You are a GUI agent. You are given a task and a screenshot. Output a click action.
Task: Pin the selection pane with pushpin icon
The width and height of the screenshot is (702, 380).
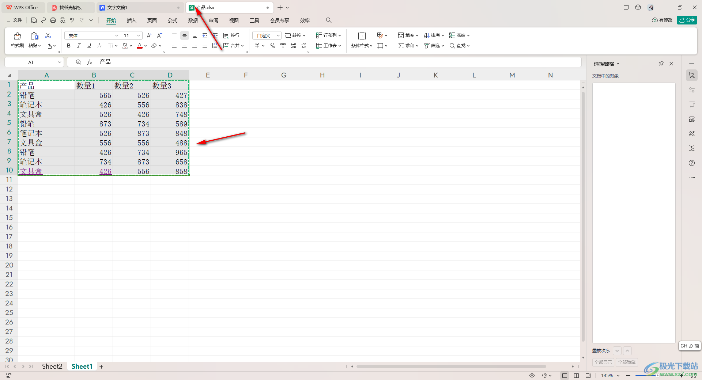click(661, 64)
